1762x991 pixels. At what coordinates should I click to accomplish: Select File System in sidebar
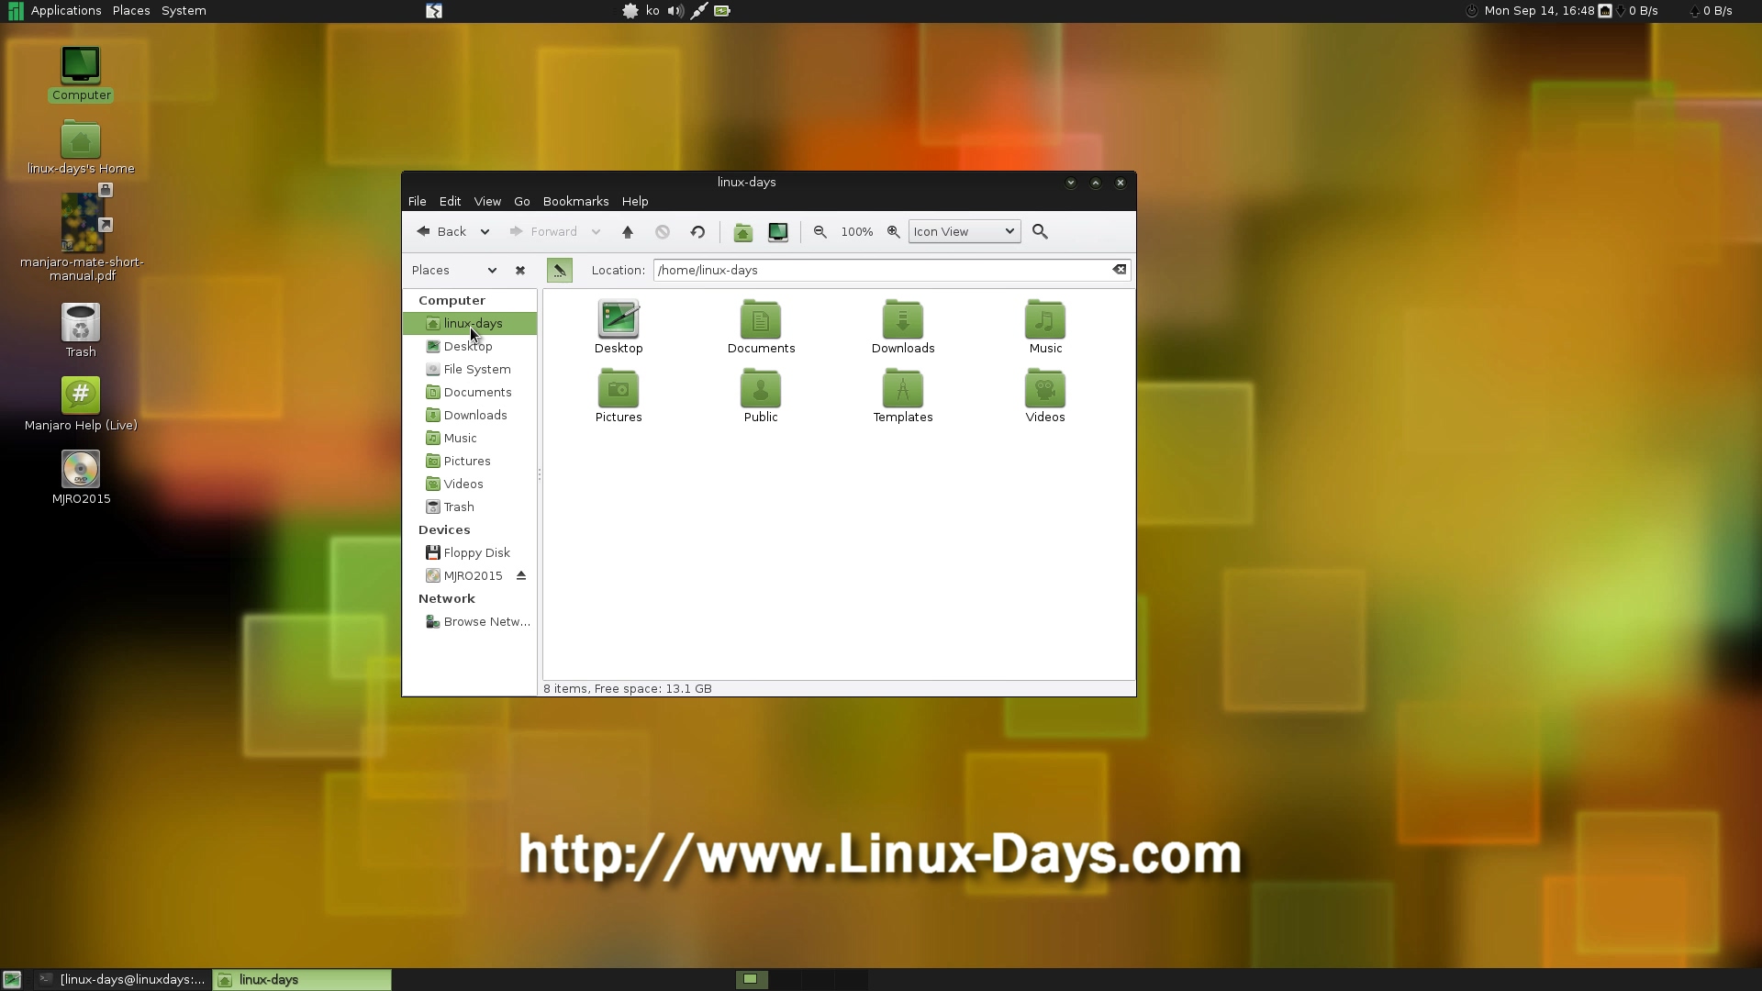[470, 370]
